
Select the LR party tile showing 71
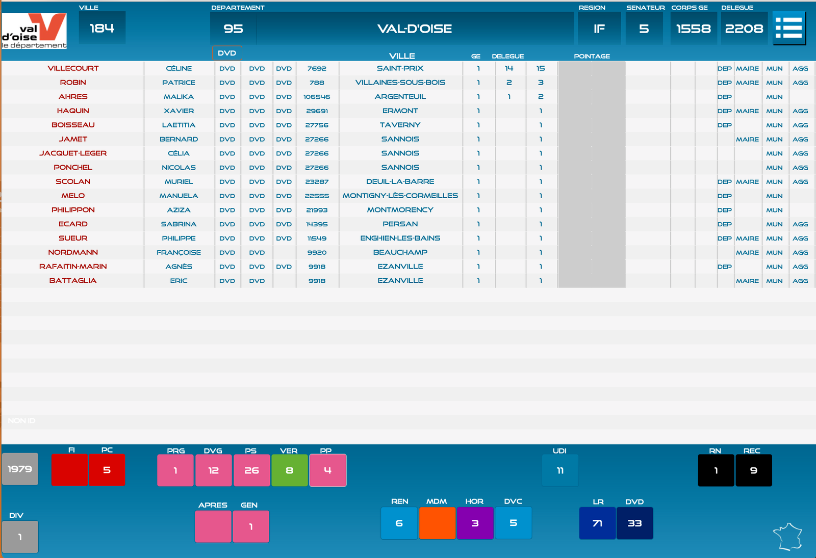597,523
